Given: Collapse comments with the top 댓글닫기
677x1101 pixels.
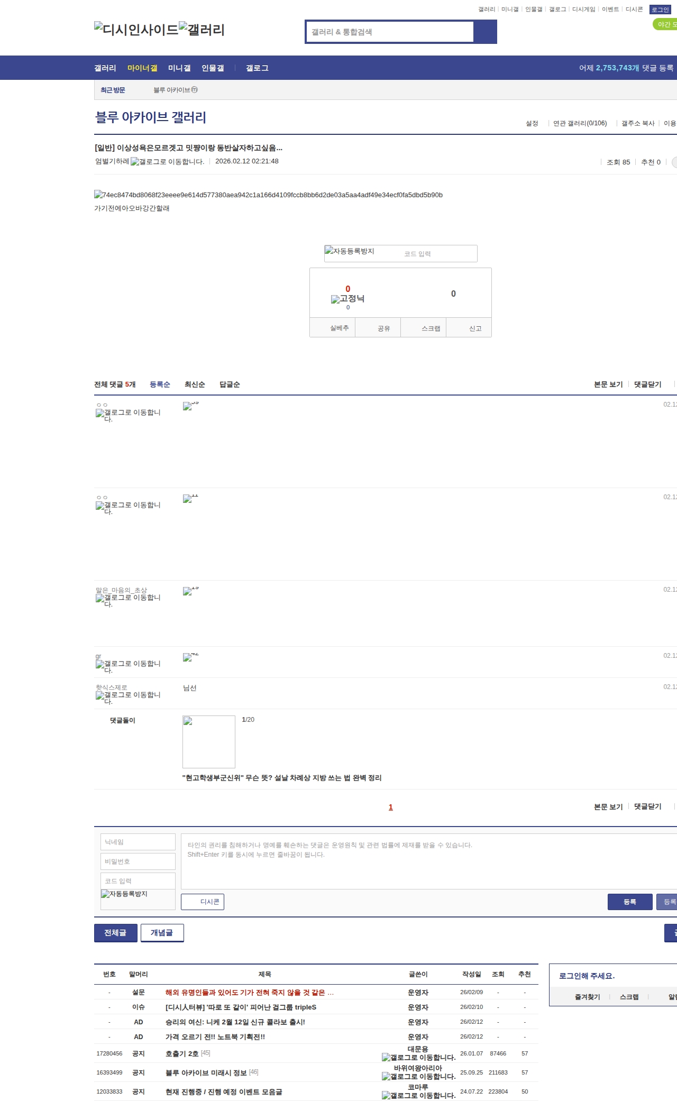Looking at the screenshot, I should click(x=648, y=384).
